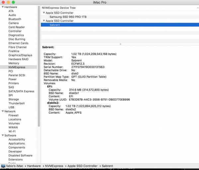Click the pane splitter handle dot

click(120, 44)
